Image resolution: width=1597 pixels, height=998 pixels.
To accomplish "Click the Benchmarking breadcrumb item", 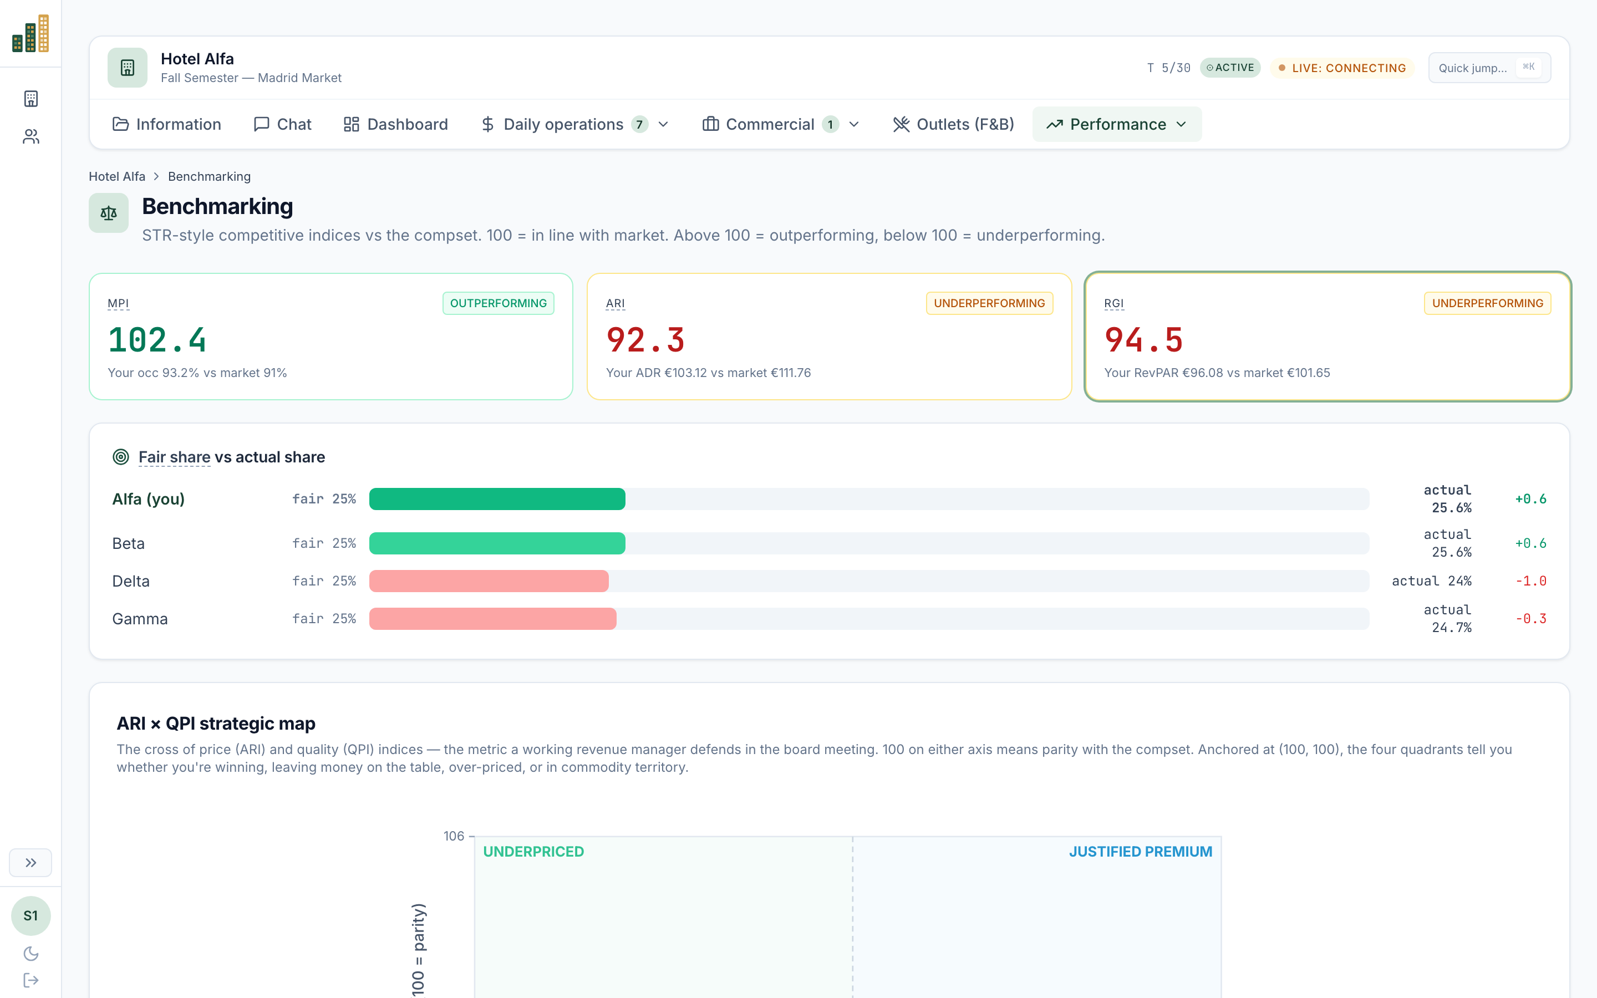I will pyautogui.click(x=209, y=176).
